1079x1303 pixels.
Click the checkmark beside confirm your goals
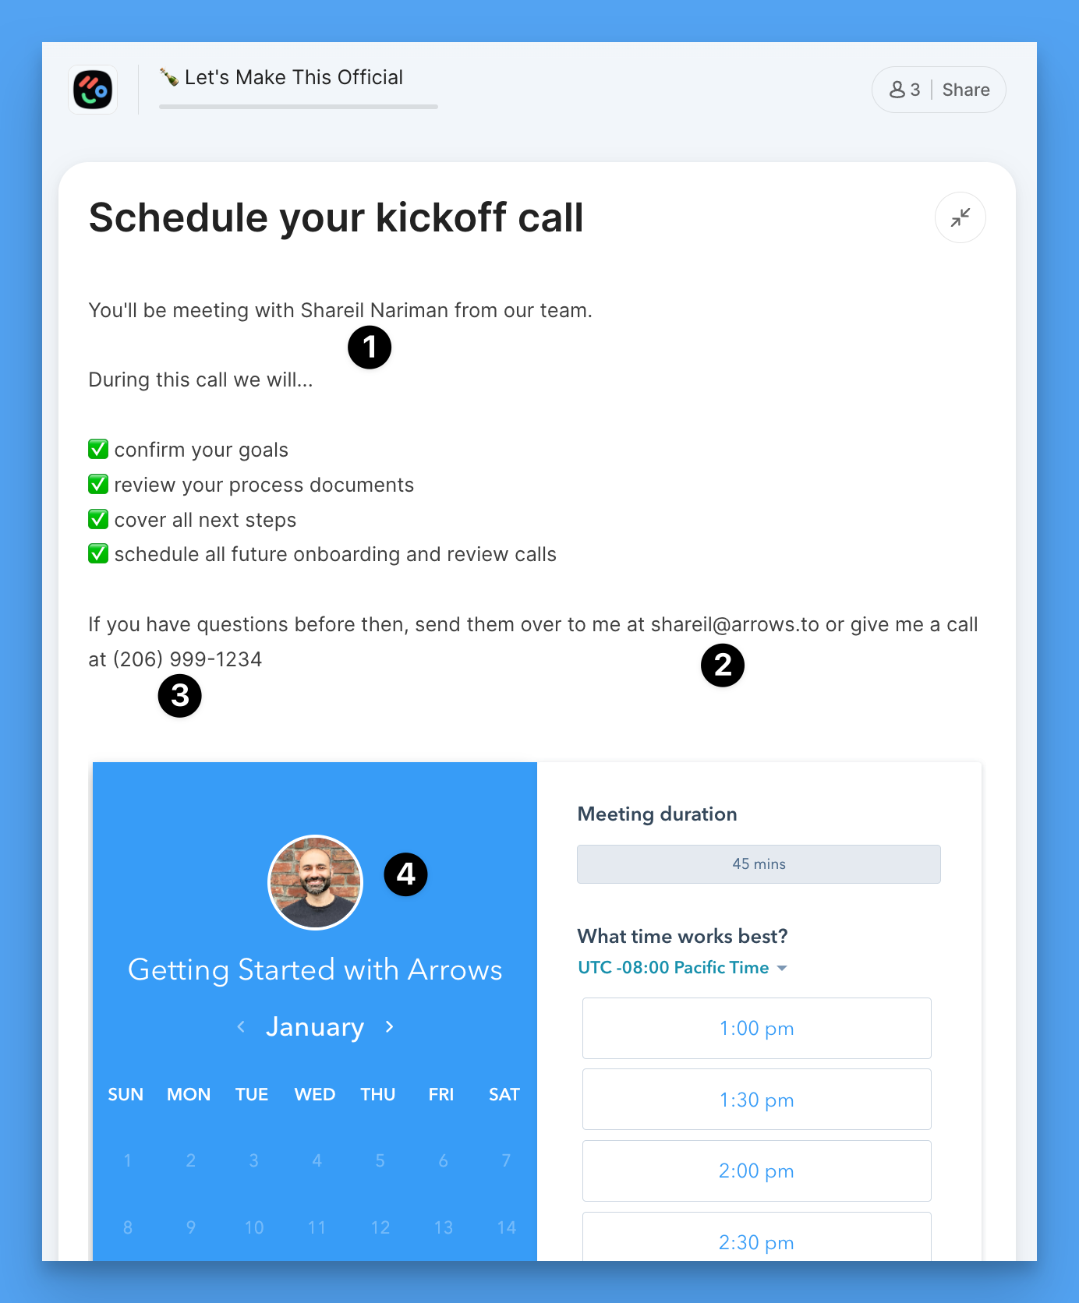(98, 450)
